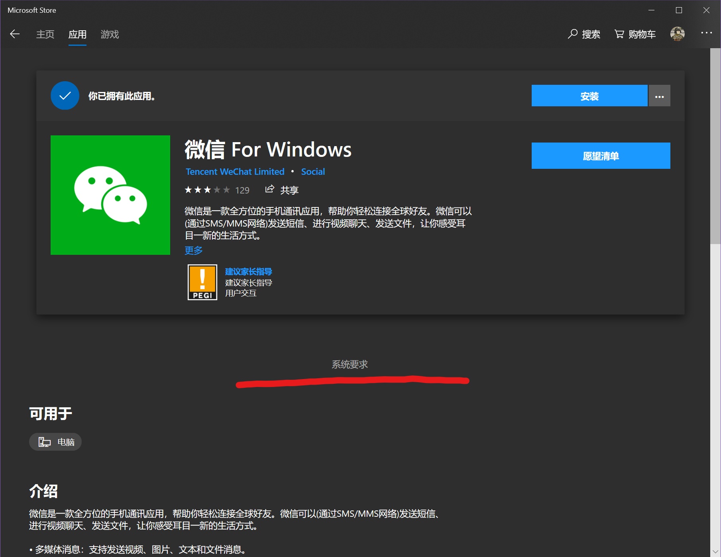Add the app to 愿望清单
The width and height of the screenshot is (721, 557).
[601, 156]
